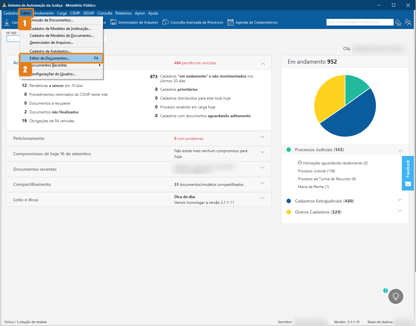Expand Compromissos de hoje section chevron
The width and height of the screenshot is (416, 326).
coord(262,152)
